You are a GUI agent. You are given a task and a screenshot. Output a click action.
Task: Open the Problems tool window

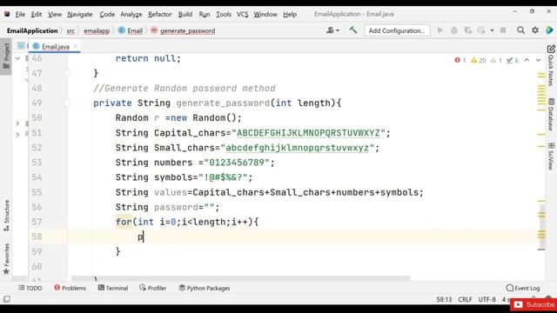point(70,288)
